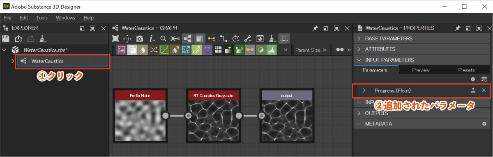
Task: Click the wrench tools icon in Graph toolbar
Action: pos(248,39)
